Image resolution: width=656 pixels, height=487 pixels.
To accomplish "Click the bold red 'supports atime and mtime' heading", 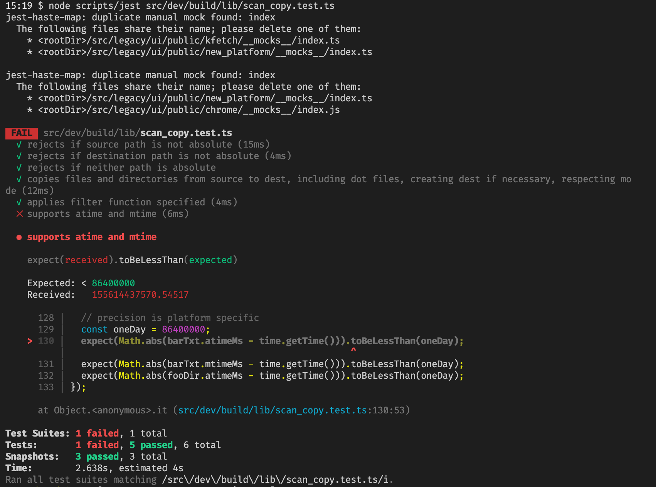I will (92, 237).
